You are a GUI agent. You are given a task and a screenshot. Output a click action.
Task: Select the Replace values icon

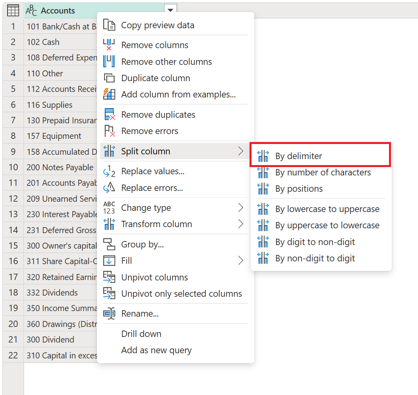pyautogui.click(x=109, y=171)
